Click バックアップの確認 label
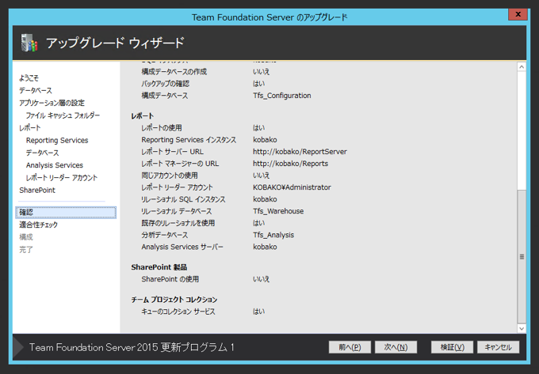Screen dimensions: 539x374 point(166,84)
